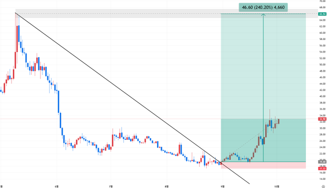This screenshot has height=188, width=327.
Task: Click the 9월 label on the time axis
Action: 222,186
